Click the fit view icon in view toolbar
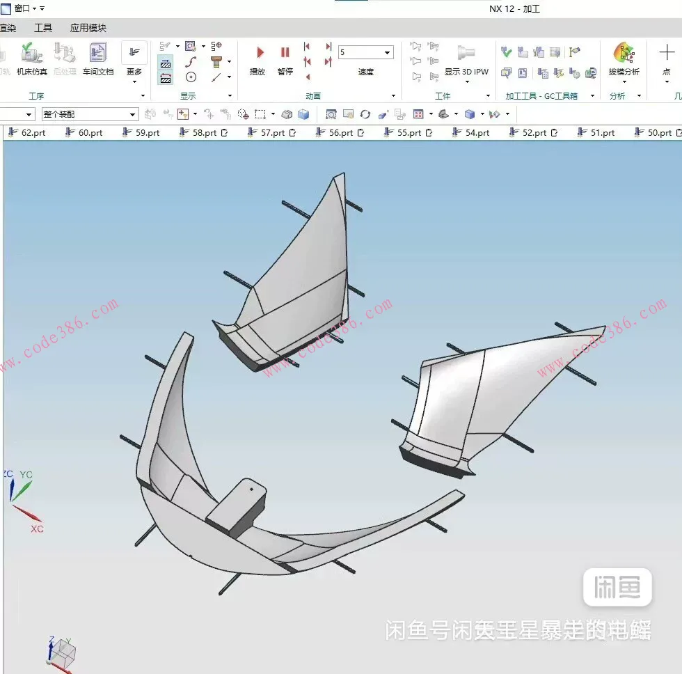 pos(331,114)
